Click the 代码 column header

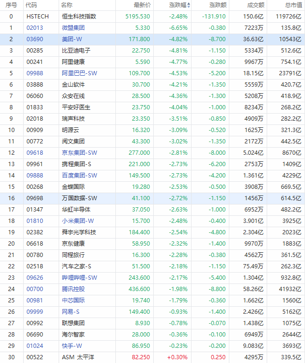(31, 5)
